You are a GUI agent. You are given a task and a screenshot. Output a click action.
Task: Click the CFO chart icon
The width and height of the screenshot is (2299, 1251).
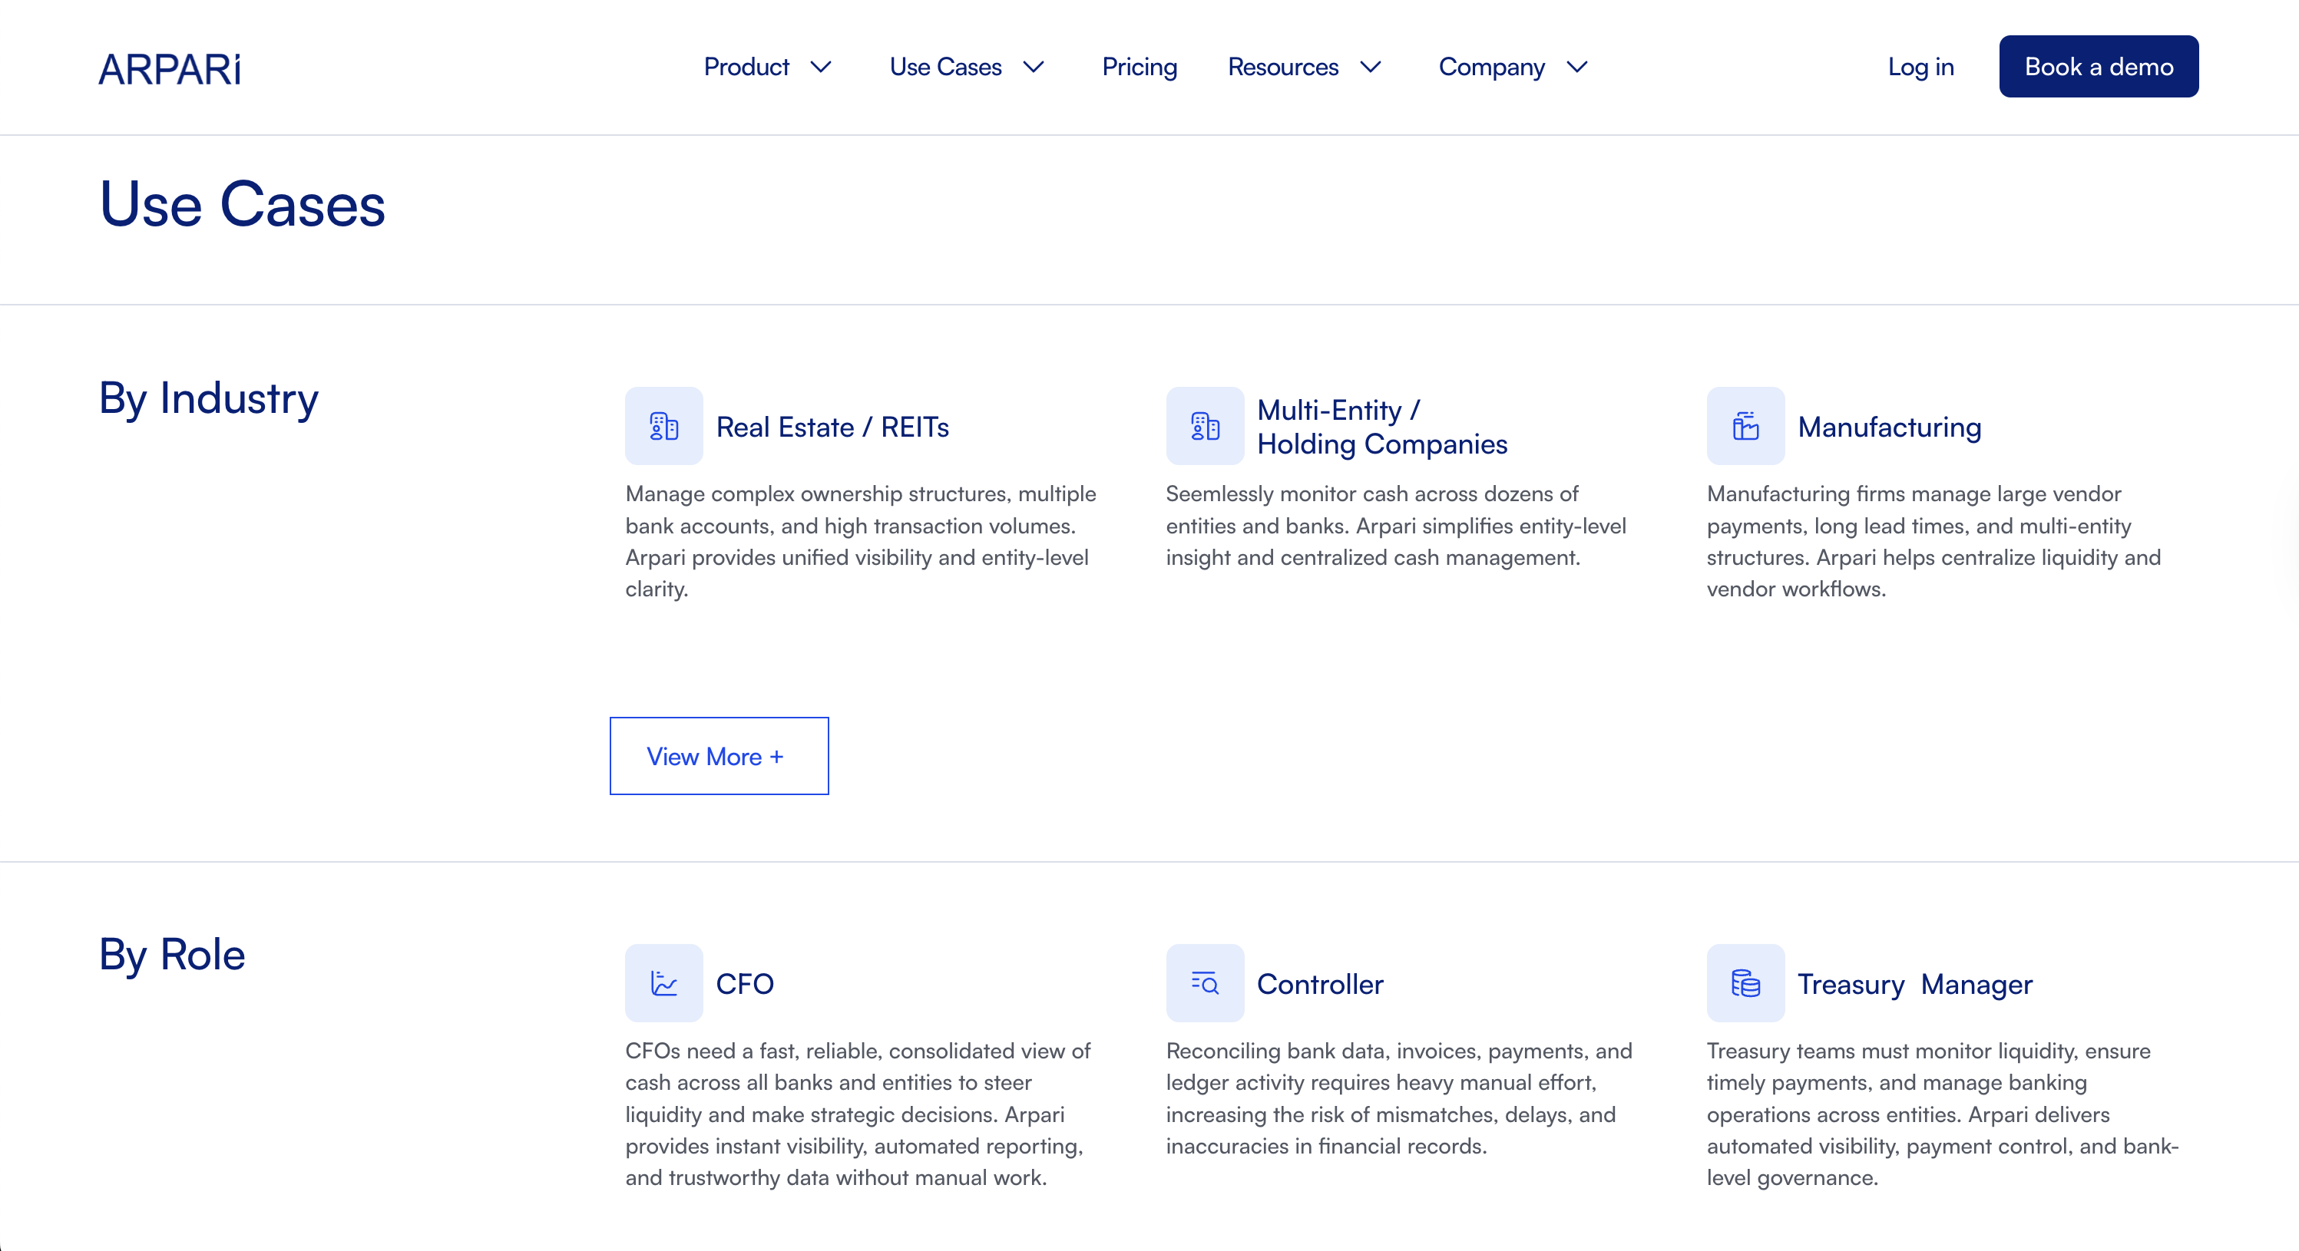pos(663,982)
